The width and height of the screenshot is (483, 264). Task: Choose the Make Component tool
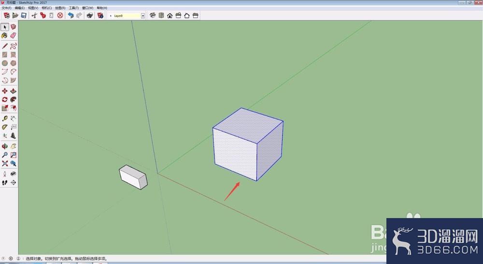point(13,27)
